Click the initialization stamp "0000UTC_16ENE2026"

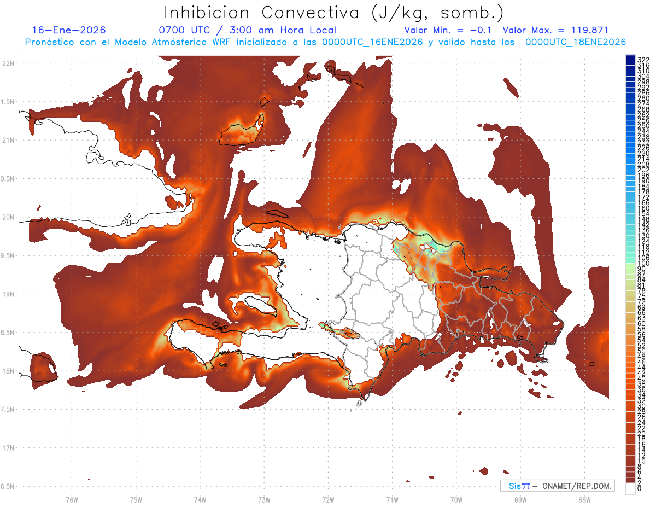(373, 42)
